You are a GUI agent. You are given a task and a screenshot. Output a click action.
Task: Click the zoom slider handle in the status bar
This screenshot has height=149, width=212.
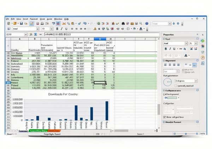click(x=186, y=134)
